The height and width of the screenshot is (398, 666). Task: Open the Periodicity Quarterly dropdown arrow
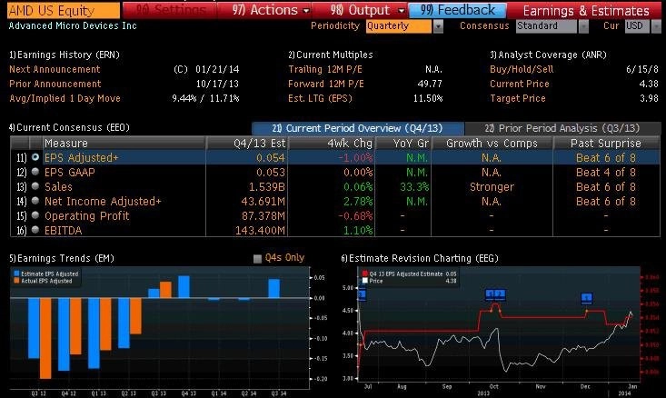click(x=438, y=26)
